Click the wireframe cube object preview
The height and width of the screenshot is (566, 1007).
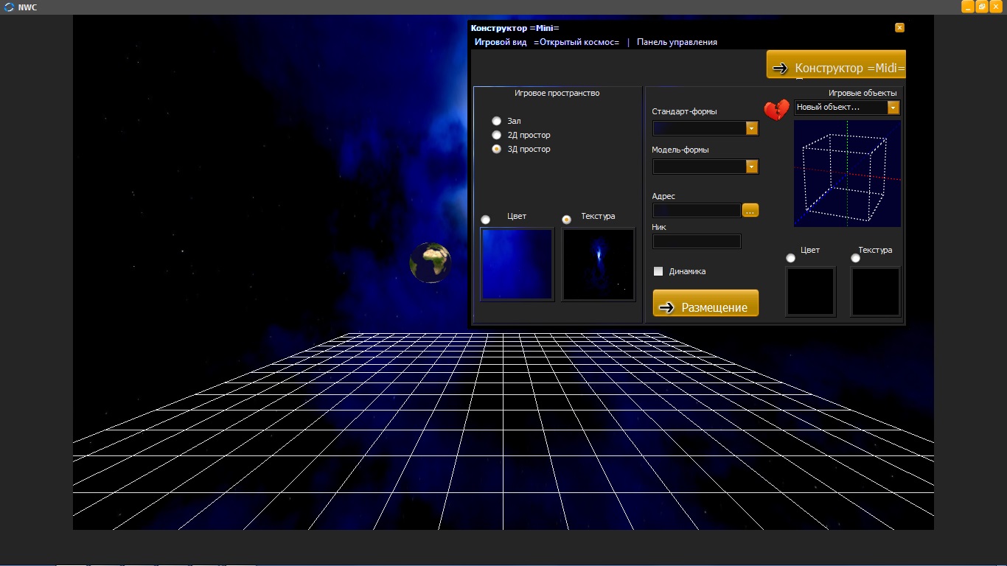[x=847, y=174]
